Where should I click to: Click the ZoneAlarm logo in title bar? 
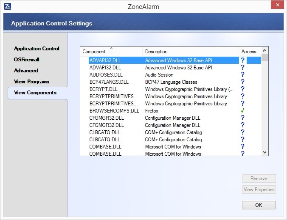click(x=8, y=6)
